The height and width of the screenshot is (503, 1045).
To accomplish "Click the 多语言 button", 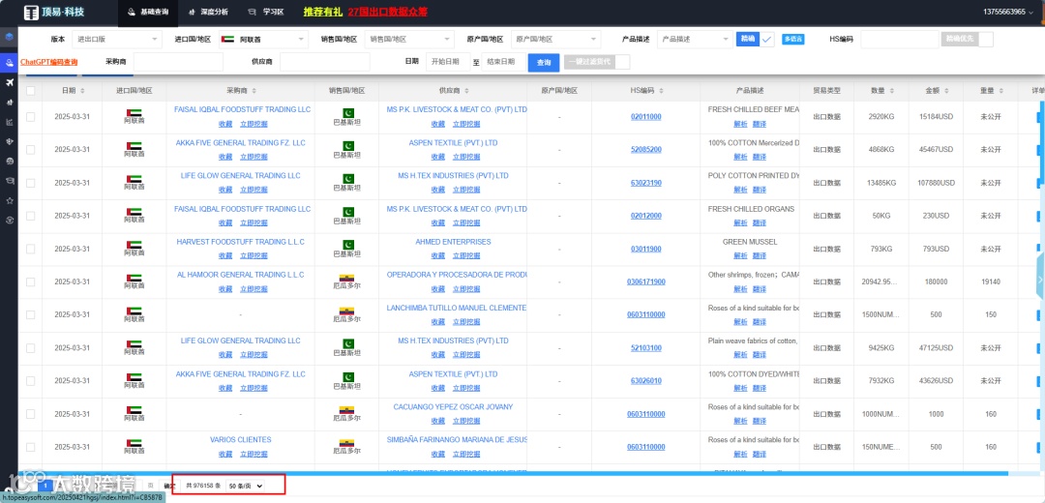I will click(793, 40).
